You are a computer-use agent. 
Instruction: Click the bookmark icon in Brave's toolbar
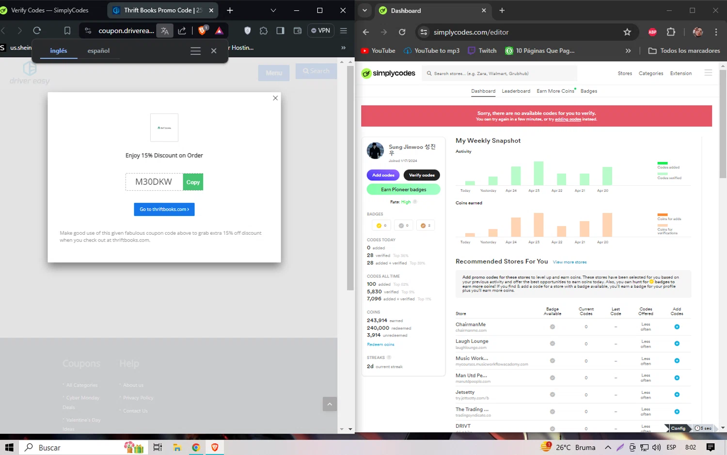67,31
